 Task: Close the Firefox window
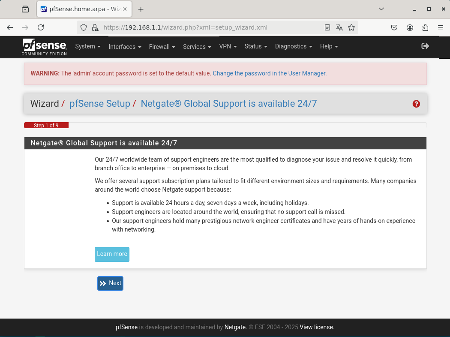coord(443,9)
